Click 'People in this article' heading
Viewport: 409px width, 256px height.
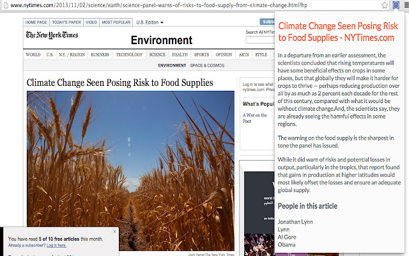click(307, 206)
